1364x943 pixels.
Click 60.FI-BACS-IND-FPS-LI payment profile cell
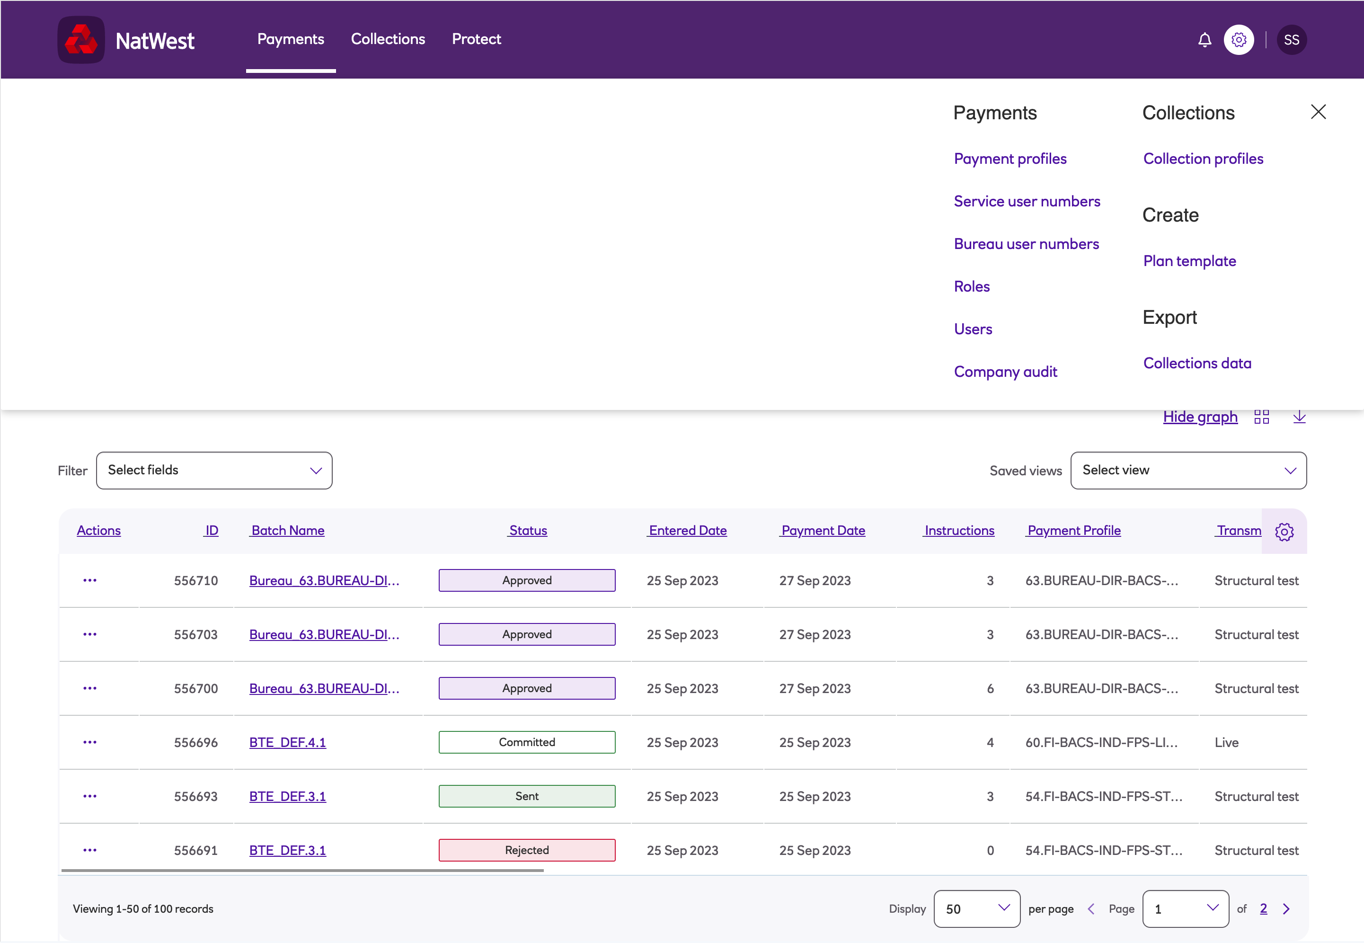1101,742
